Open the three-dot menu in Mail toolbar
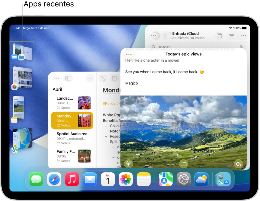Screen dimensions: 260x201 pos(243,35)
